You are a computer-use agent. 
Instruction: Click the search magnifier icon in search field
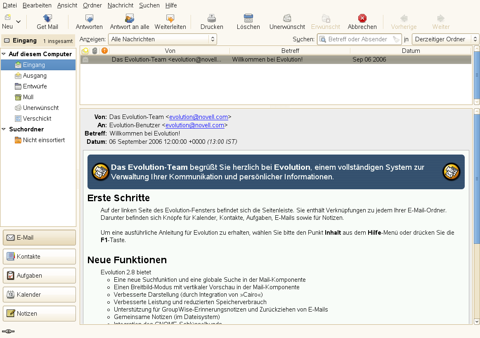coord(322,39)
